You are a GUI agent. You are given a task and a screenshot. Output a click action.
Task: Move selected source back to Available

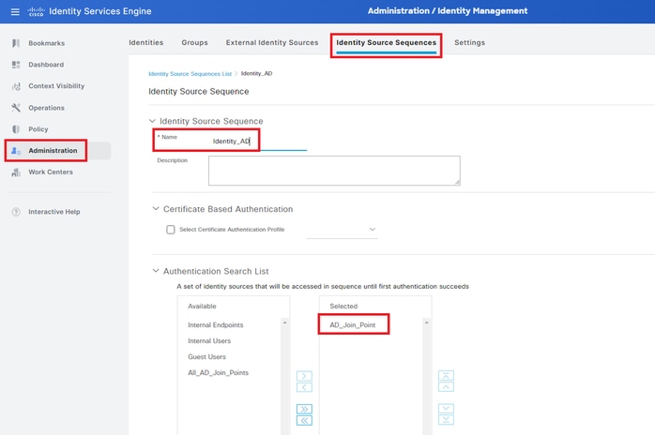(304, 387)
